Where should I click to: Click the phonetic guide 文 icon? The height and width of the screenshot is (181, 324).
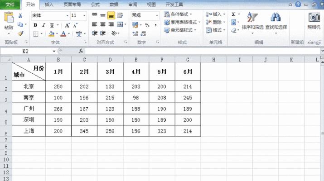click(78, 33)
